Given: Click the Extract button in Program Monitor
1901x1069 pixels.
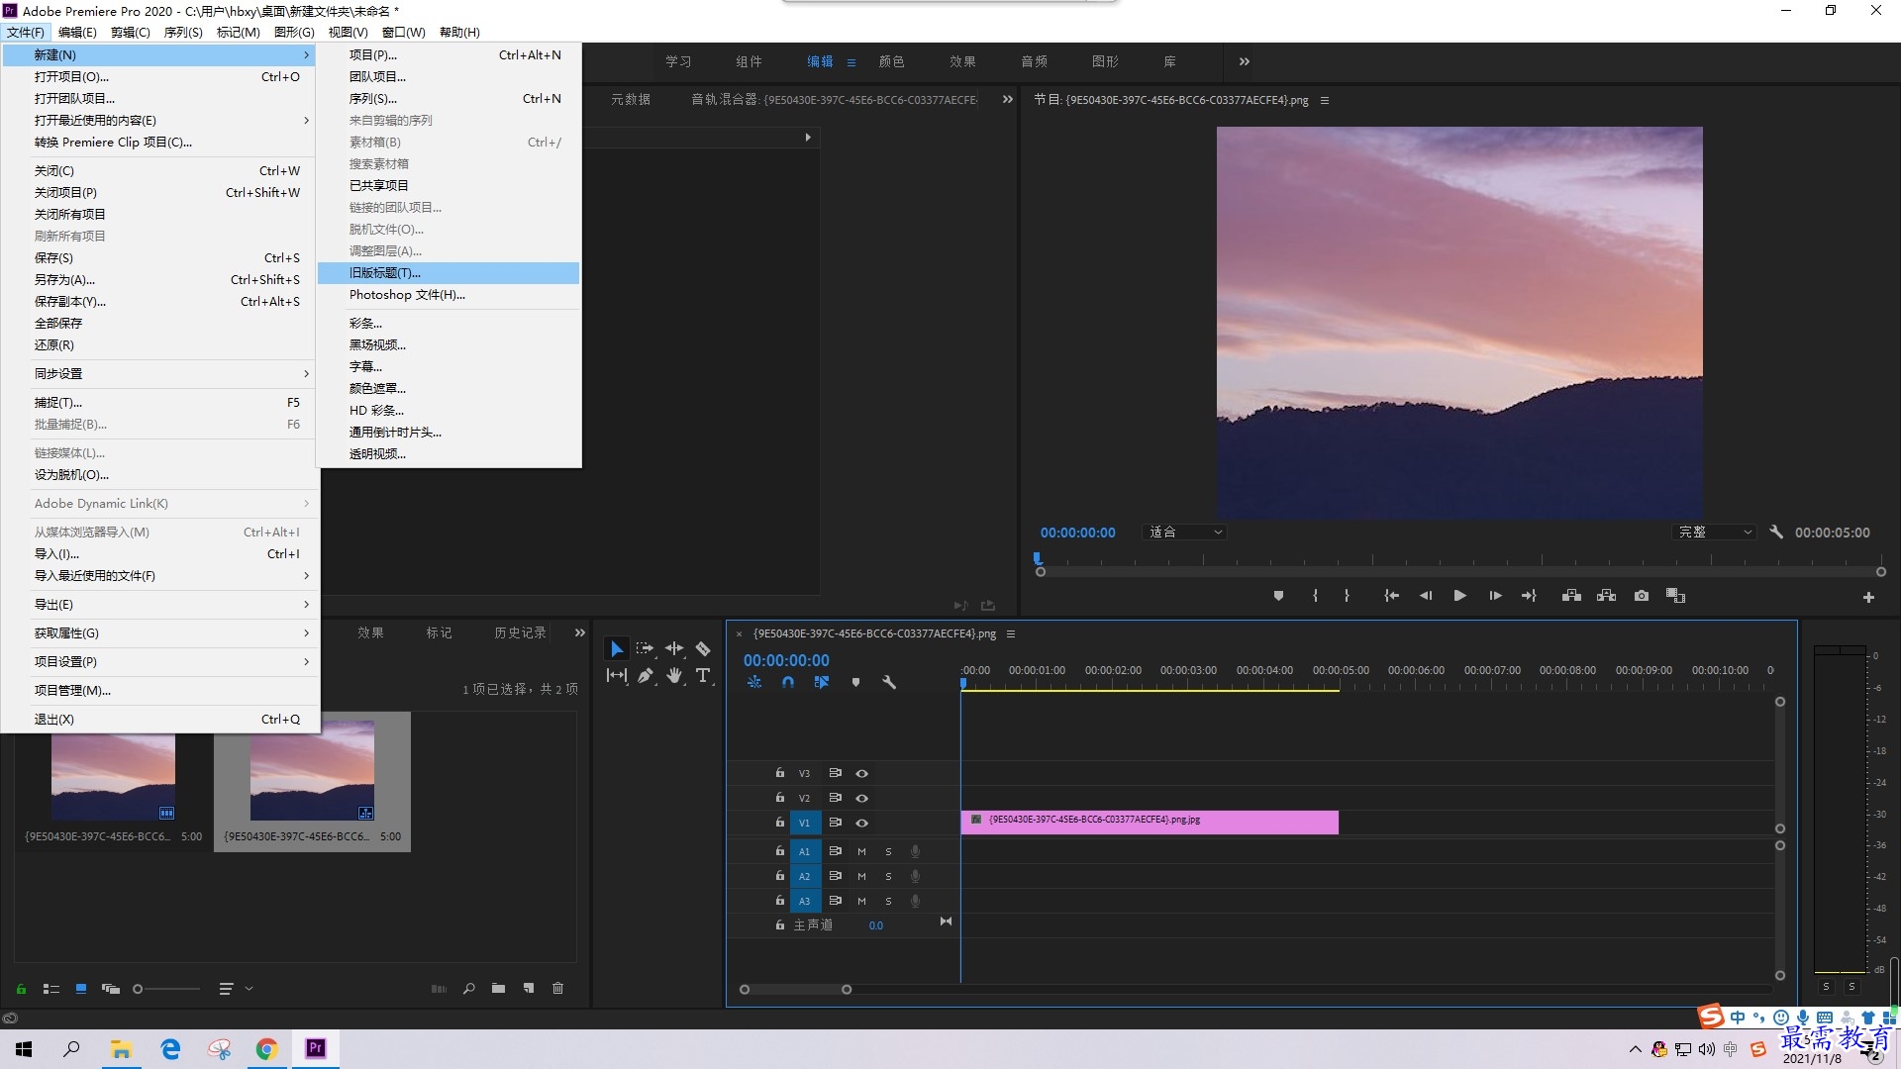Looking at the screenshot, I should [x=1607, y=596].
